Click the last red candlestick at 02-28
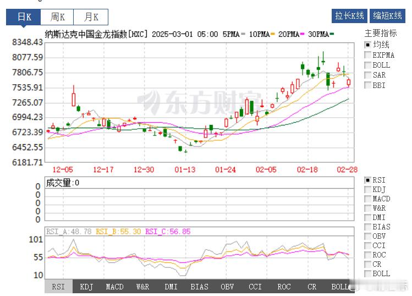Image resolution: width=412 pixels, height=296 pixels. tap(348, 83)
